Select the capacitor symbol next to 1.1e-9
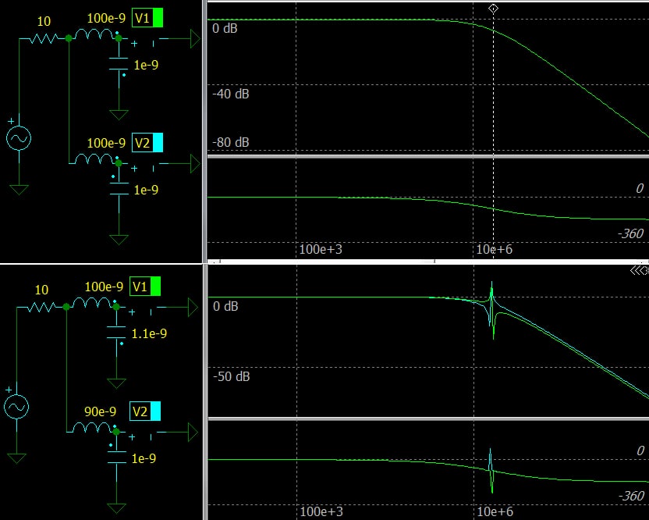This screenshot has height=520, width=649. pos(116,333)
